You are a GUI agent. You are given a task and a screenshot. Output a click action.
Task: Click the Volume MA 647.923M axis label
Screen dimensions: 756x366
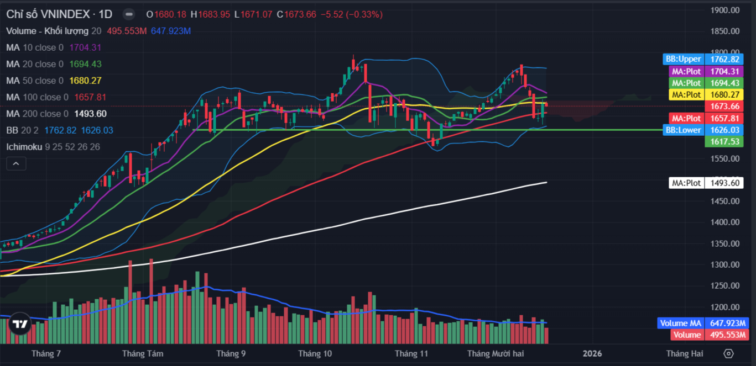(702, 323)
